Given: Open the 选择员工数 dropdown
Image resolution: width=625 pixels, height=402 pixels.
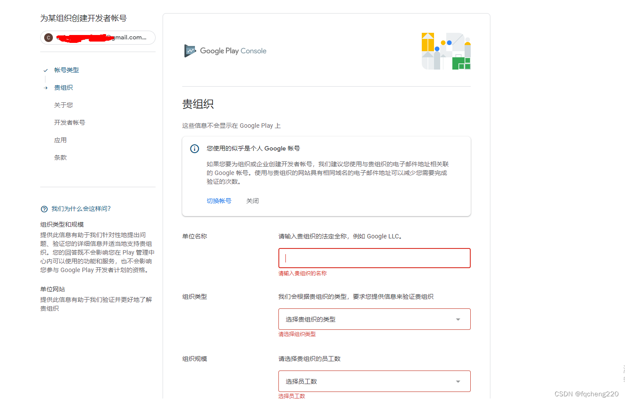Looking at the screenshot, I should click(x=374, y=381).
